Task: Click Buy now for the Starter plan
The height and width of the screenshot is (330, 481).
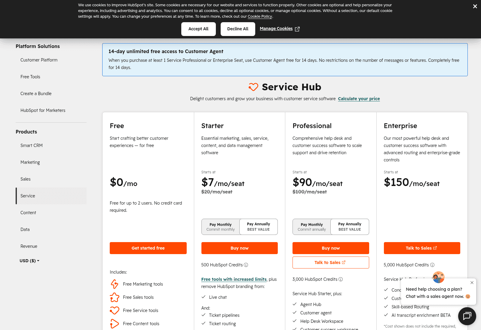Action: (x=240, y=248)
